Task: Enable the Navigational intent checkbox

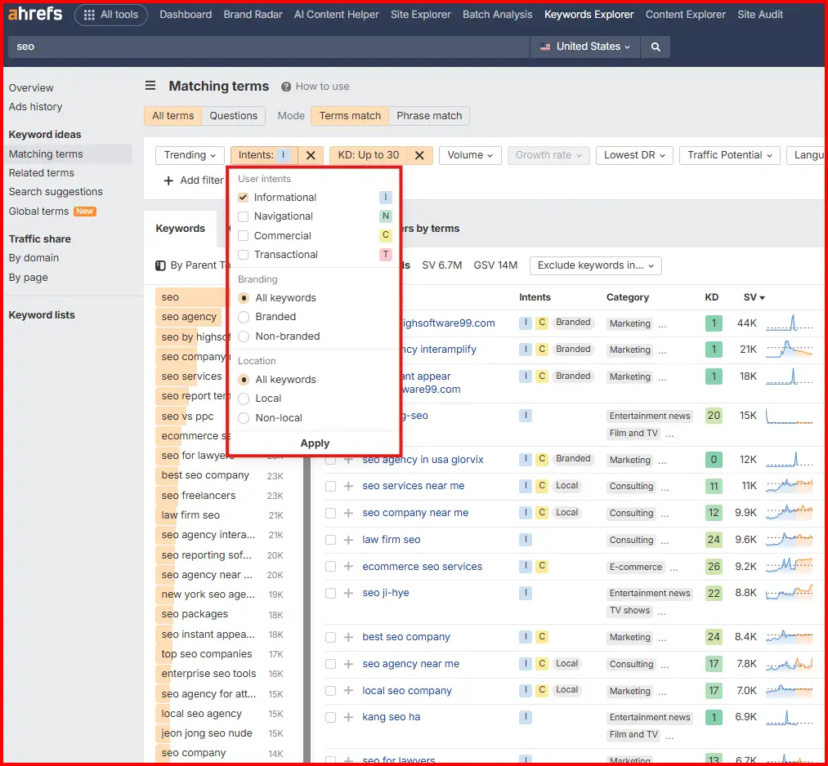Action: 243,216
